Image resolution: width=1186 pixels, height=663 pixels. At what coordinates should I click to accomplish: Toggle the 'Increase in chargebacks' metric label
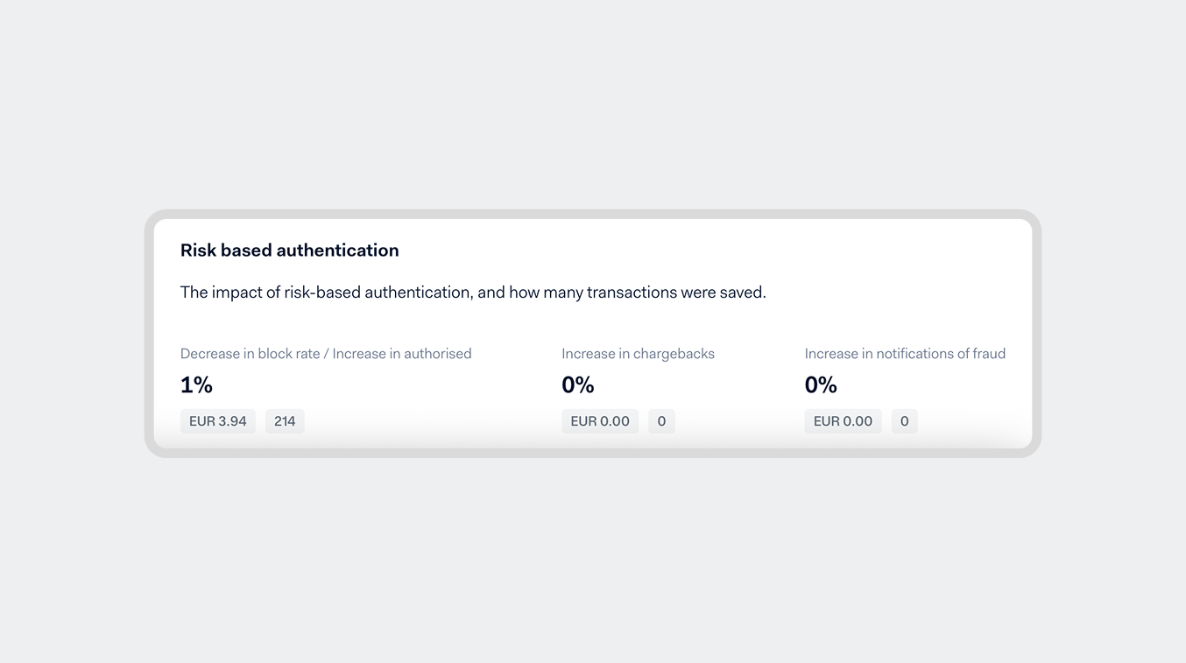(638, 353)
